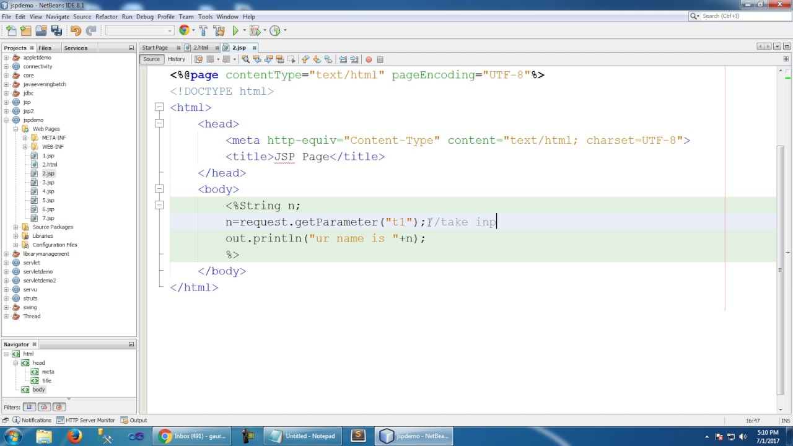
Task: Click the Chrome browser icon in the toolbar
Action: tap(184, 30)
